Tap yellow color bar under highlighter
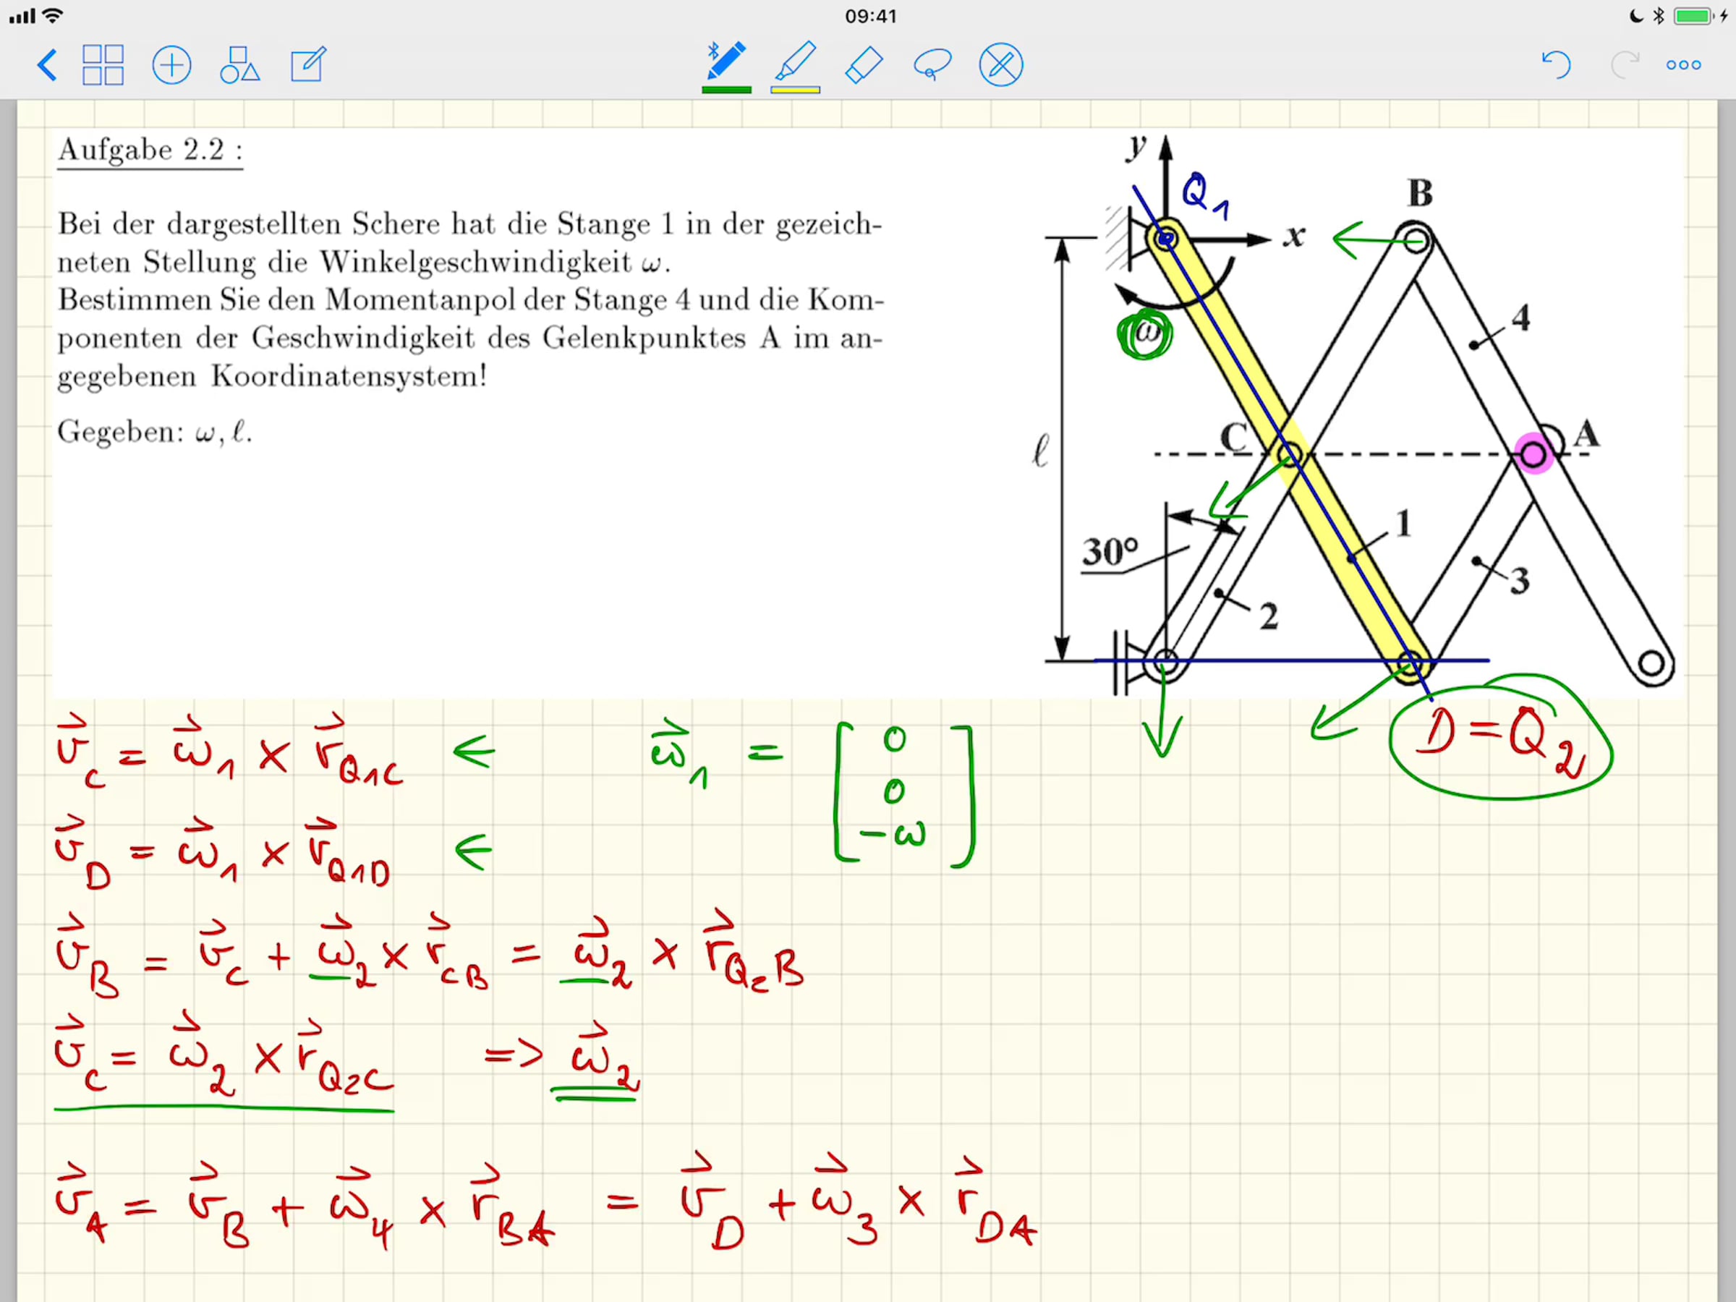Viewport: 1736px width, 1302px height. pyautogui.click(x=795, y=90)
